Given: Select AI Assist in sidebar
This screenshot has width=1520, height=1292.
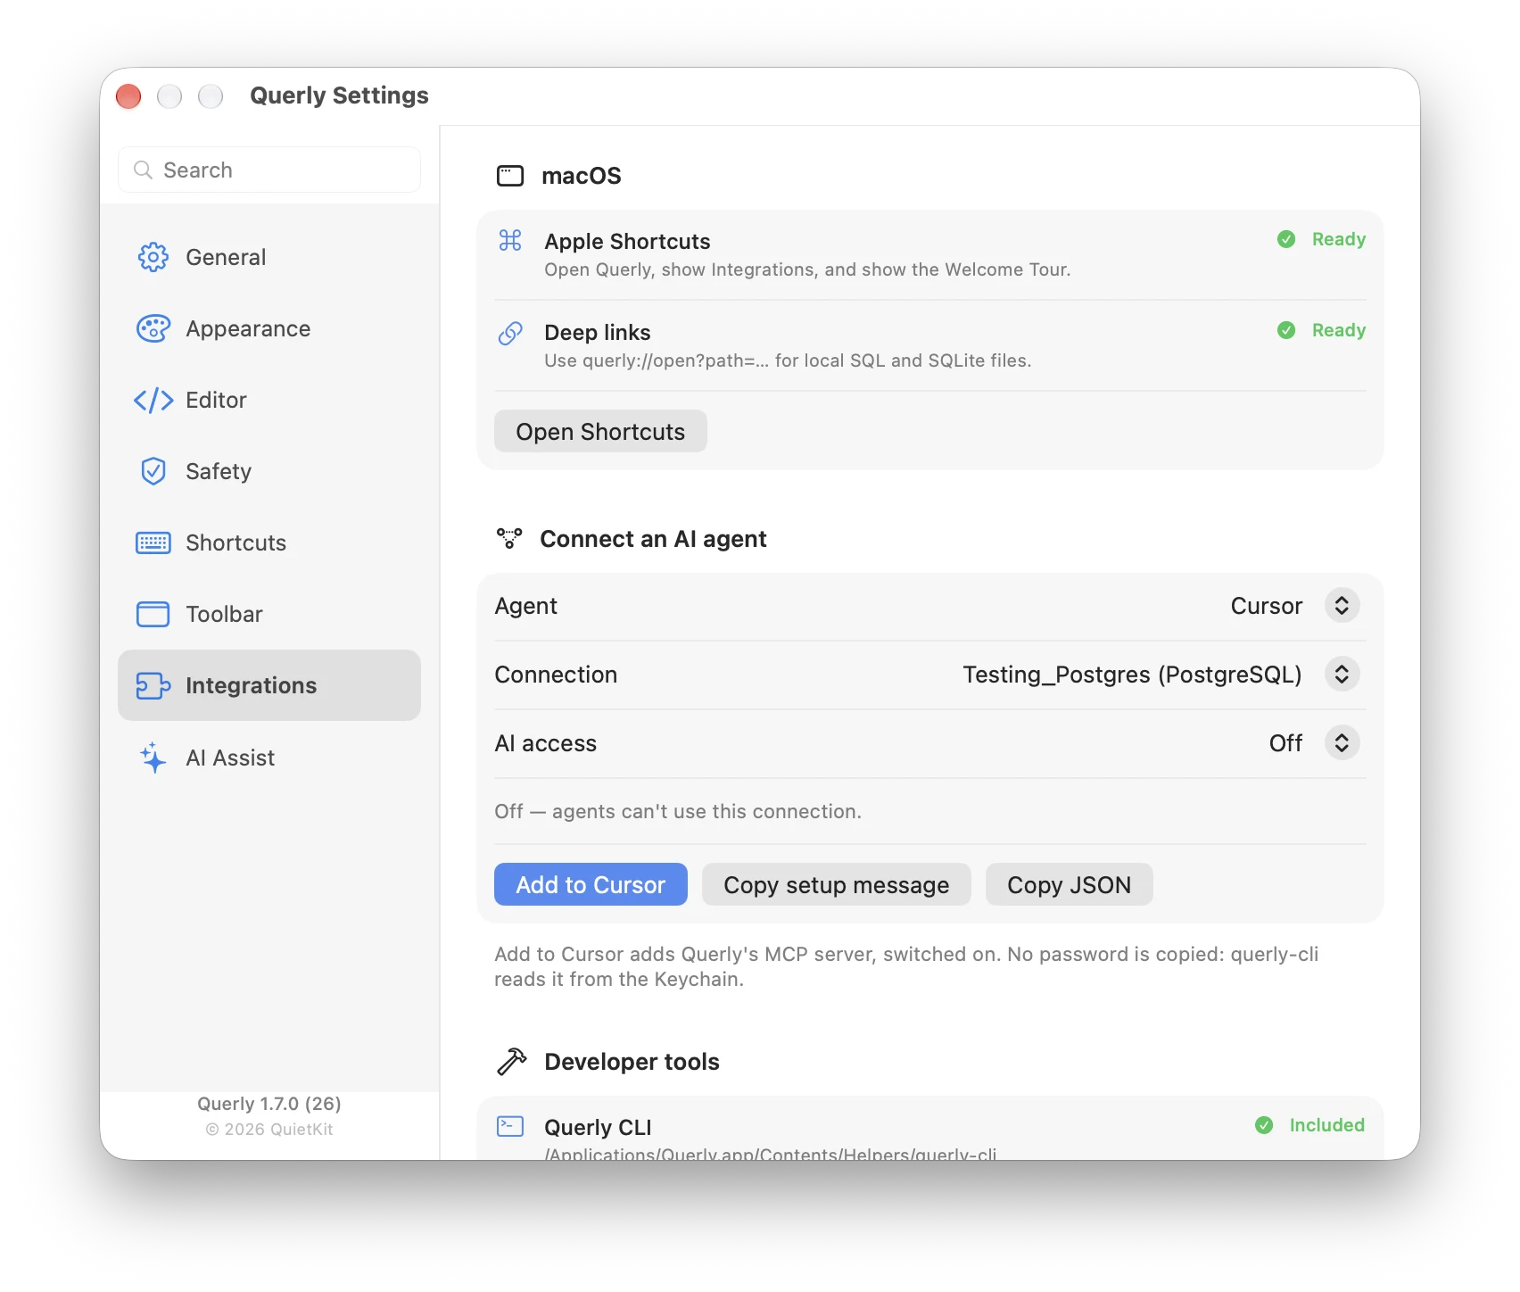Looking at the screenshot, I should pos(269,758).
